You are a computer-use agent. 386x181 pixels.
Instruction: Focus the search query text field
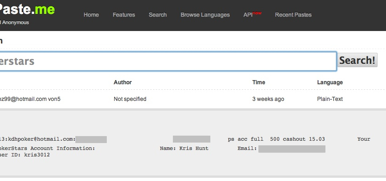click(x=168, y=62)
